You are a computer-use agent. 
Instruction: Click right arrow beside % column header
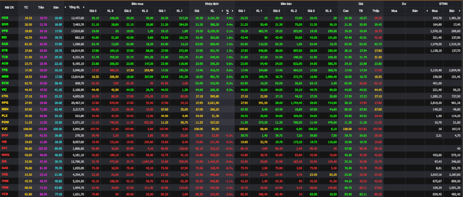coord(233,11)
